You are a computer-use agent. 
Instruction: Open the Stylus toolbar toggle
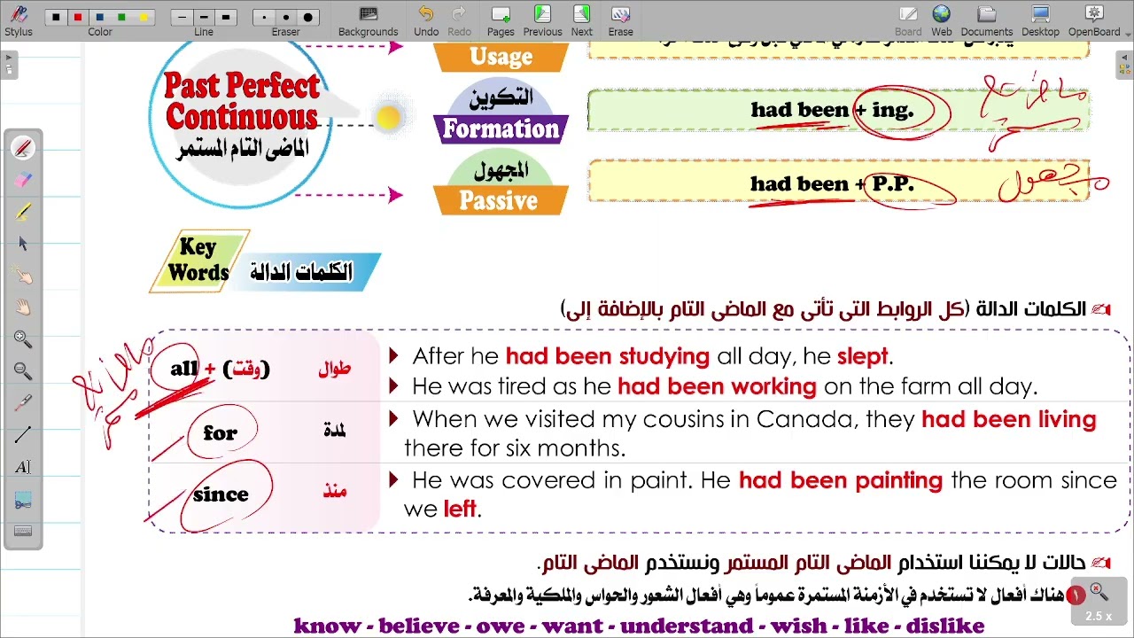coord(18,20)
